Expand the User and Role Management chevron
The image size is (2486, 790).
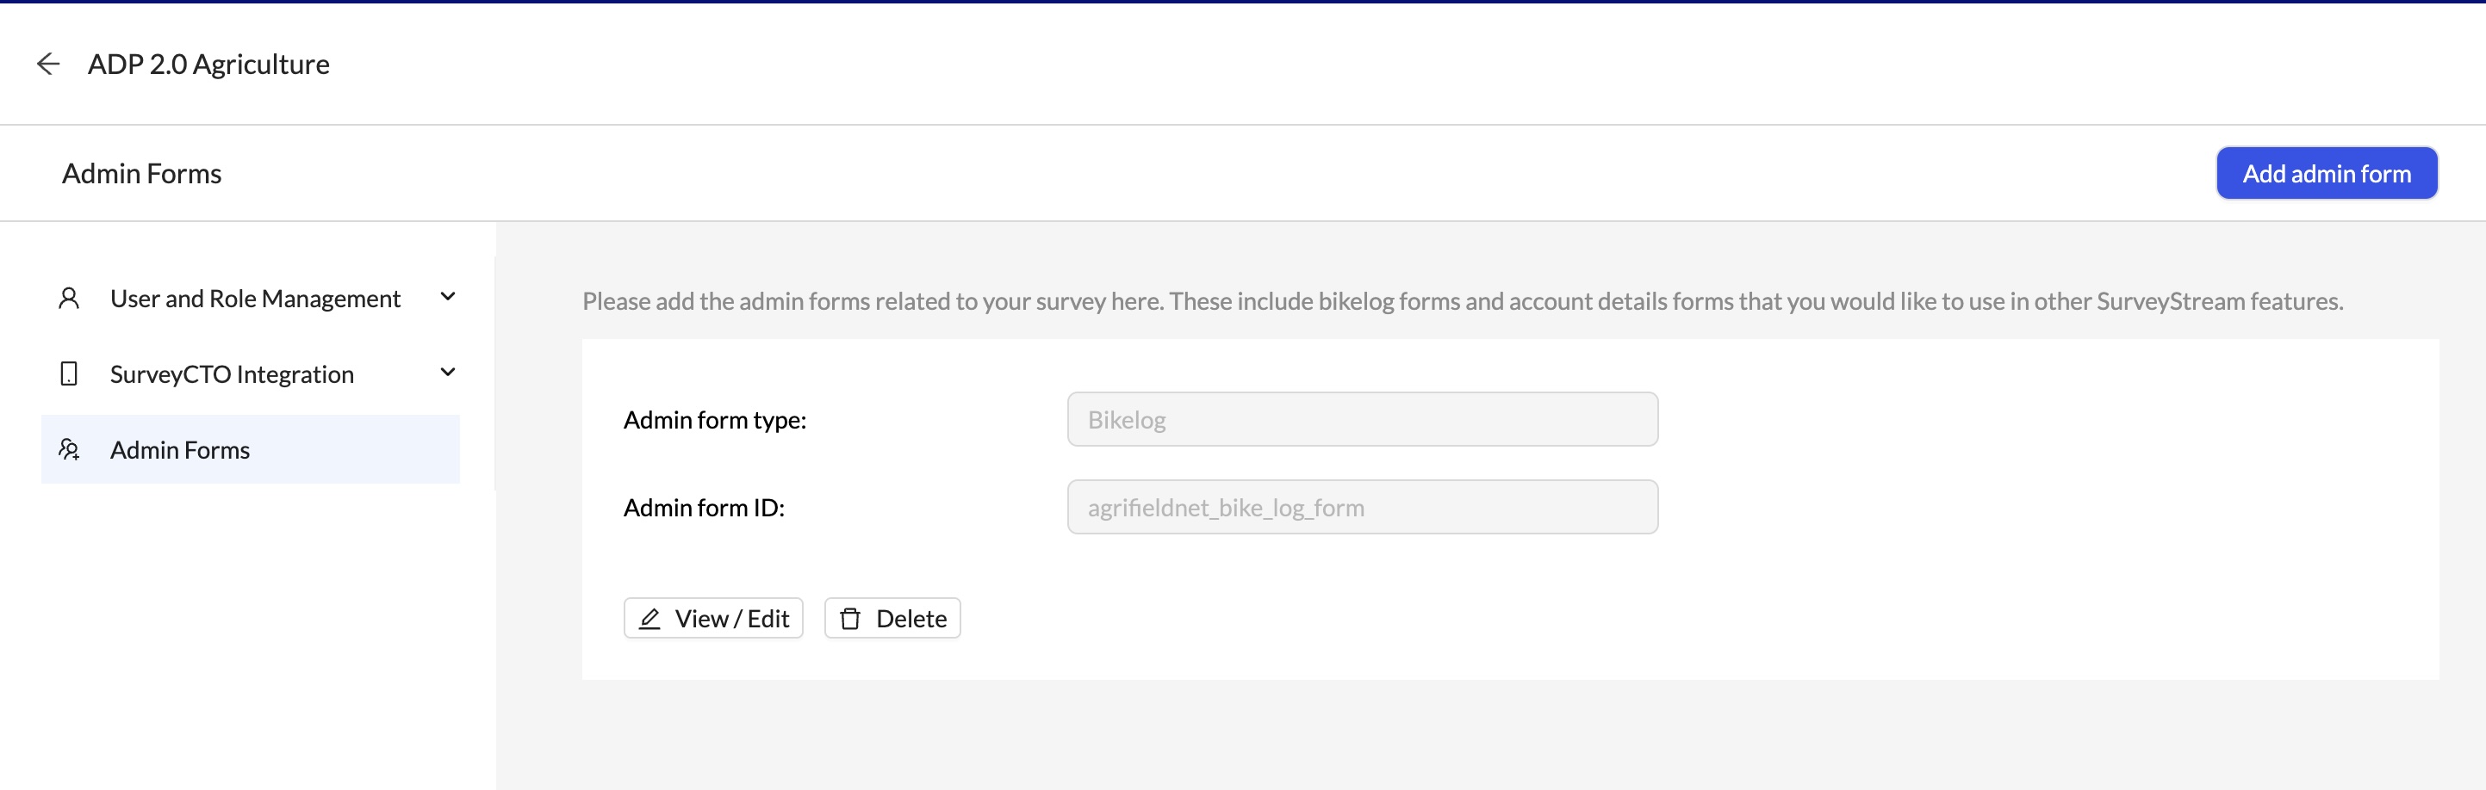click(x=448, y=297)
